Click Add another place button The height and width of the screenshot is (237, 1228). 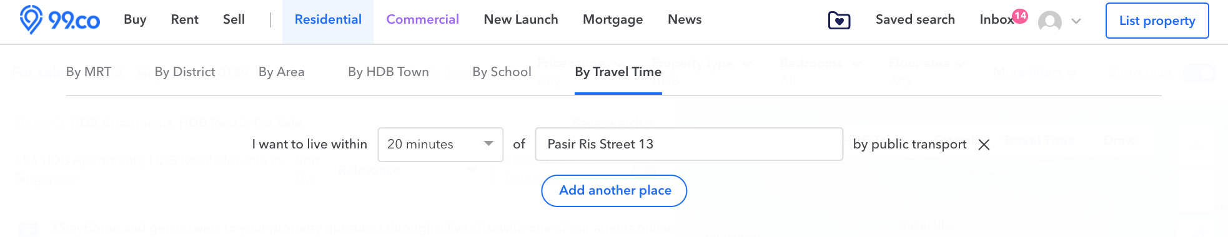point(614,191)
